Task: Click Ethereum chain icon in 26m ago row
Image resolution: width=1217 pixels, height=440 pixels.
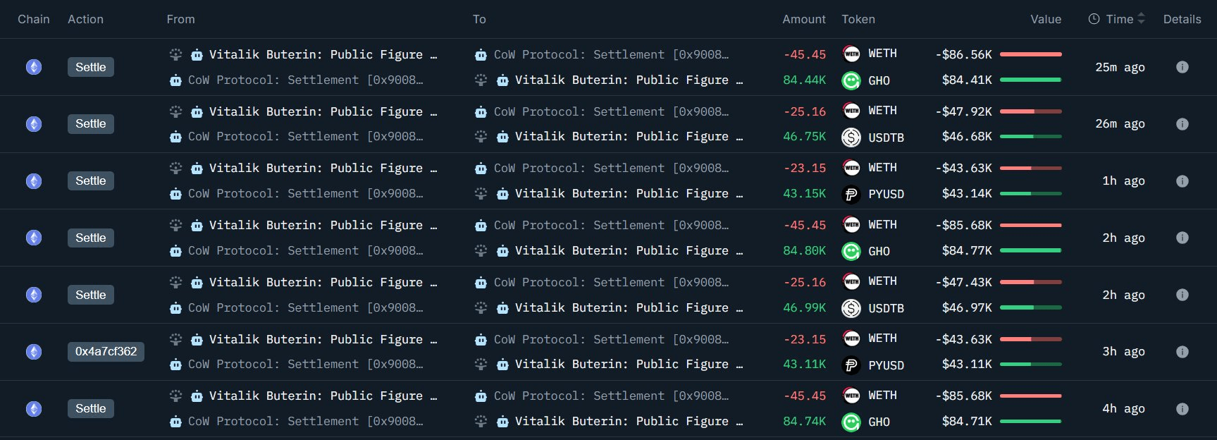Action: click(34, 124)
